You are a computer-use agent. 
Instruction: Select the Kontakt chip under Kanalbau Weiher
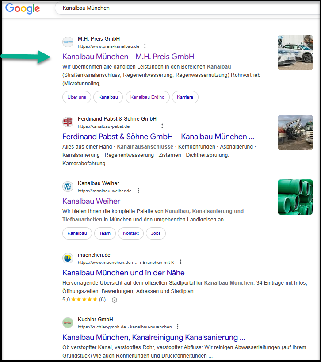[131, 233]
